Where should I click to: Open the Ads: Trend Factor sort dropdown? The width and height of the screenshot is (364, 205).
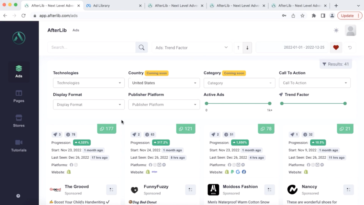pos(192,47)
